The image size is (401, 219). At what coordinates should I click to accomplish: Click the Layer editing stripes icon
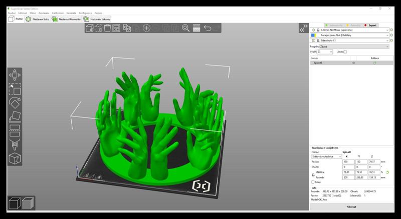(196, 28)
